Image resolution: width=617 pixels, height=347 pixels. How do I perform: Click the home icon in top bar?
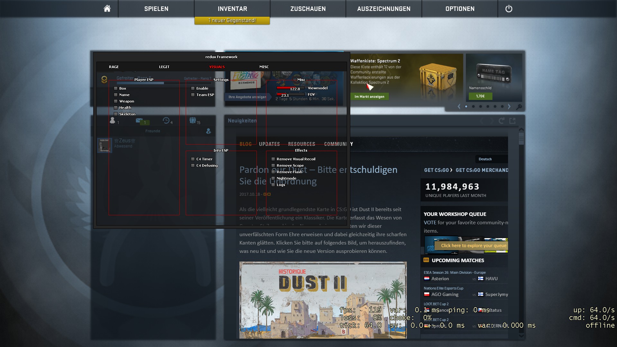click(107, 9)
